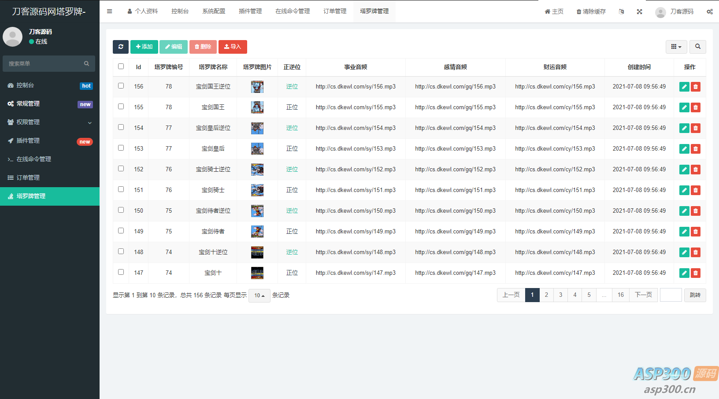
Task: Go to page 16 in pagination
Action: point(620,295)
